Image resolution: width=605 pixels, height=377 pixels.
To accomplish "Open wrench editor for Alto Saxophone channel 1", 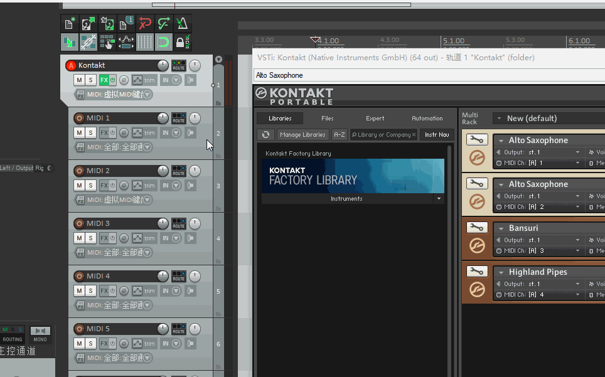I will (x=478, y=139).
